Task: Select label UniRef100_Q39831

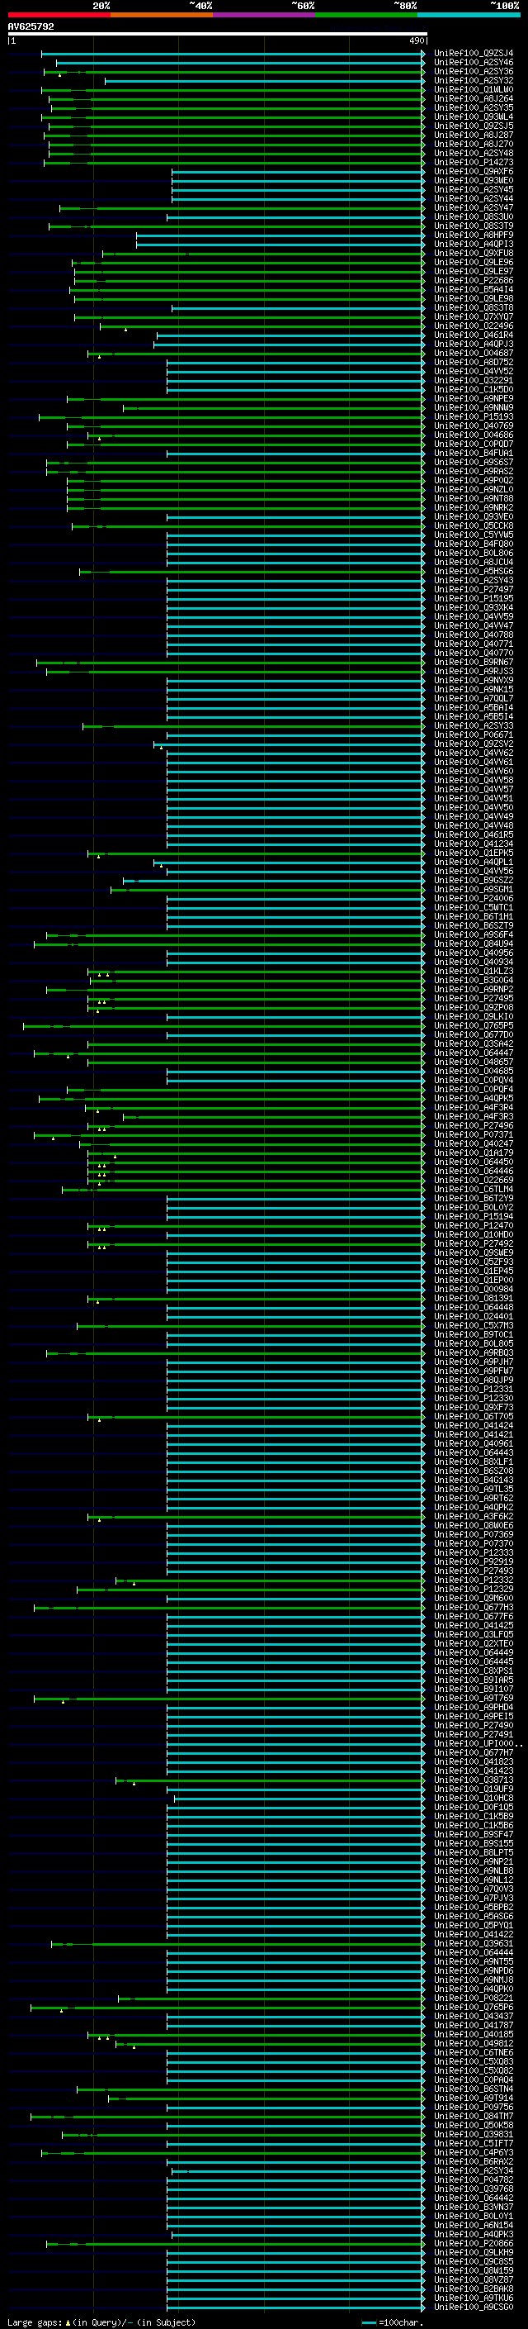Action: point(473,2135)
